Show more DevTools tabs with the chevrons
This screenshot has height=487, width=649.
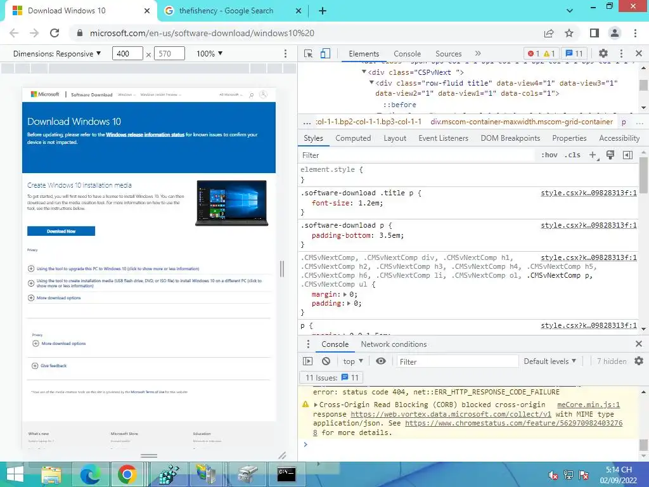point(478,53)
